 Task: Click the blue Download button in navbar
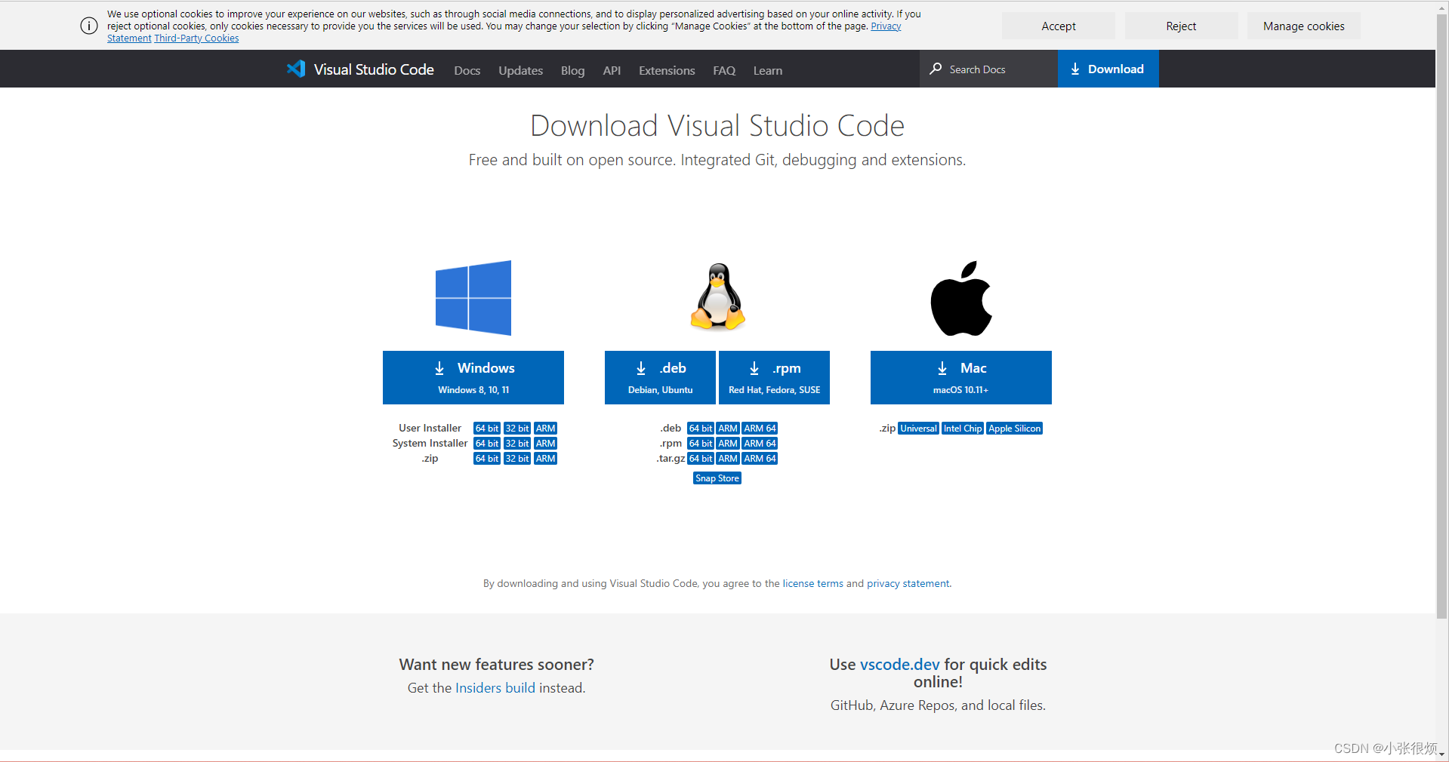(x=1108, y=69)
